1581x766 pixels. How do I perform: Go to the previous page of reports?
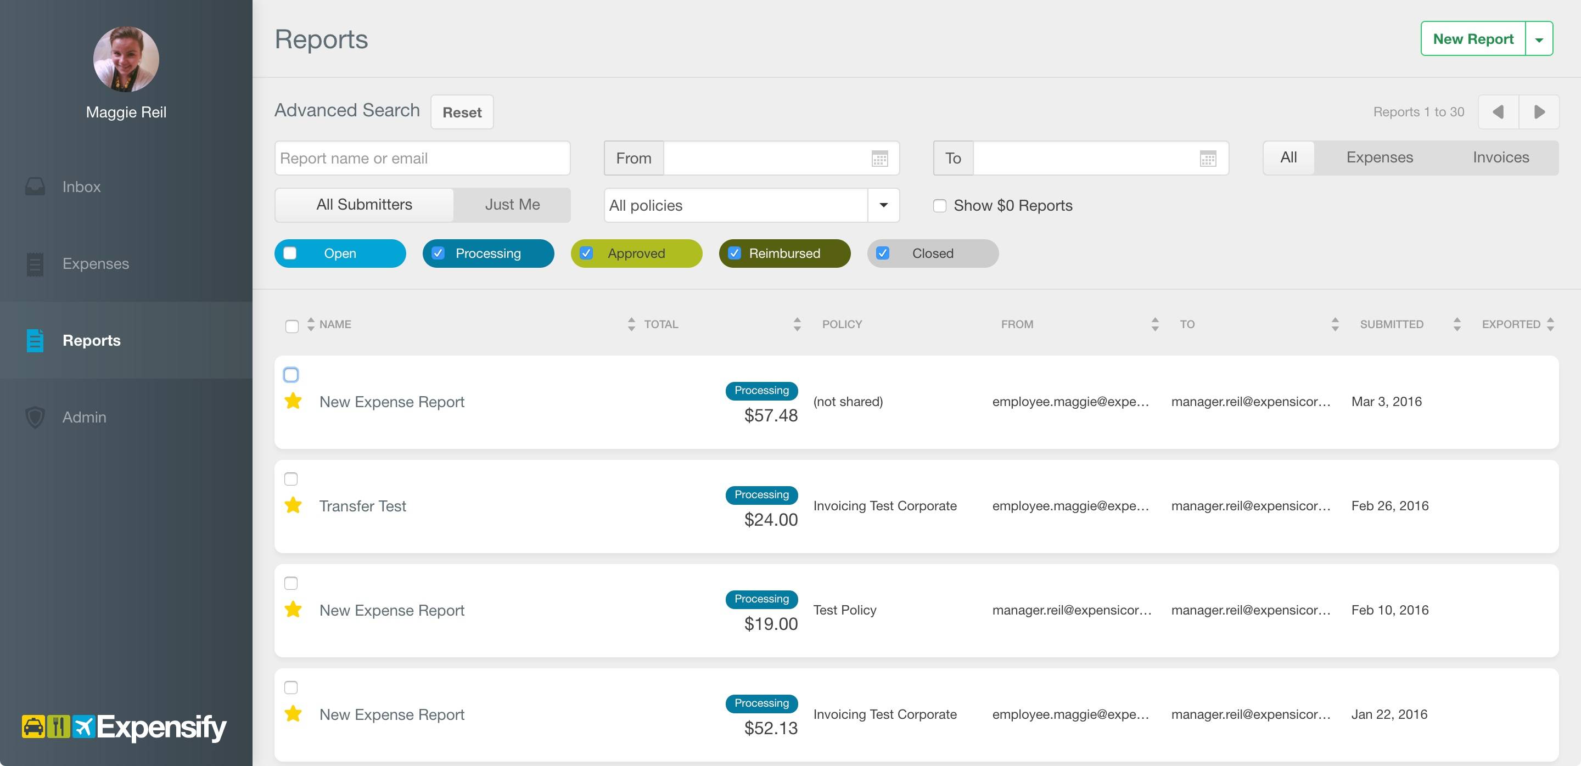click(x=1498, y=111)
